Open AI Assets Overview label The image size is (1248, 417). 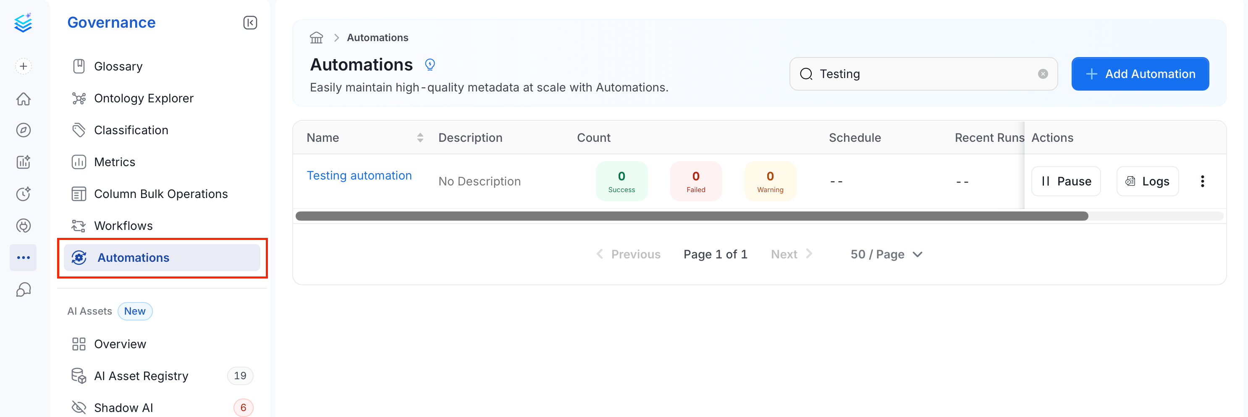(120, 344)
